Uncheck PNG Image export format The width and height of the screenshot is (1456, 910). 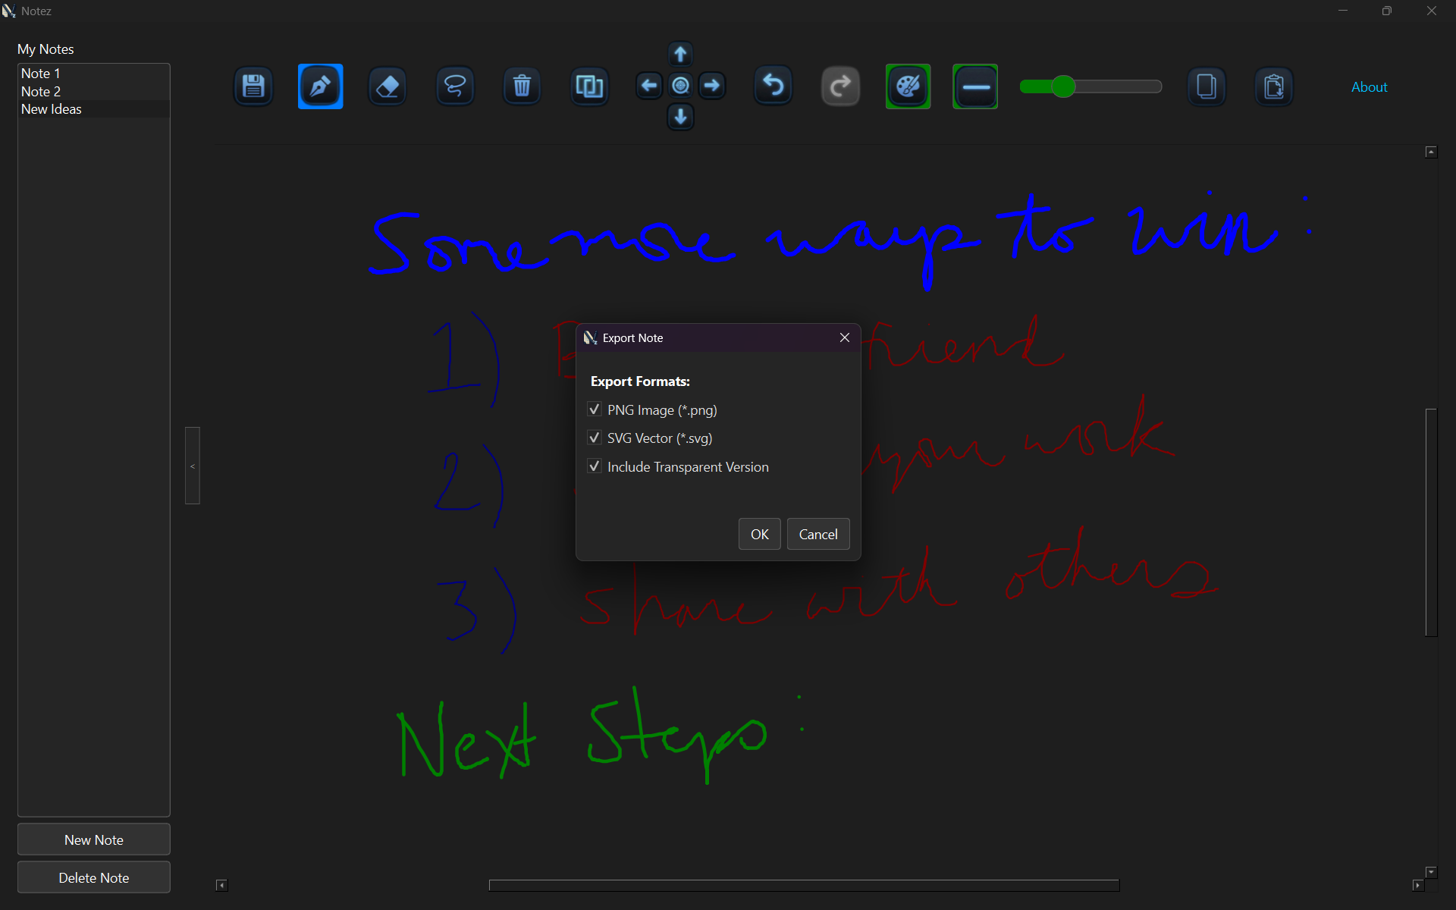pyautogui.click(x=595, y=409)
